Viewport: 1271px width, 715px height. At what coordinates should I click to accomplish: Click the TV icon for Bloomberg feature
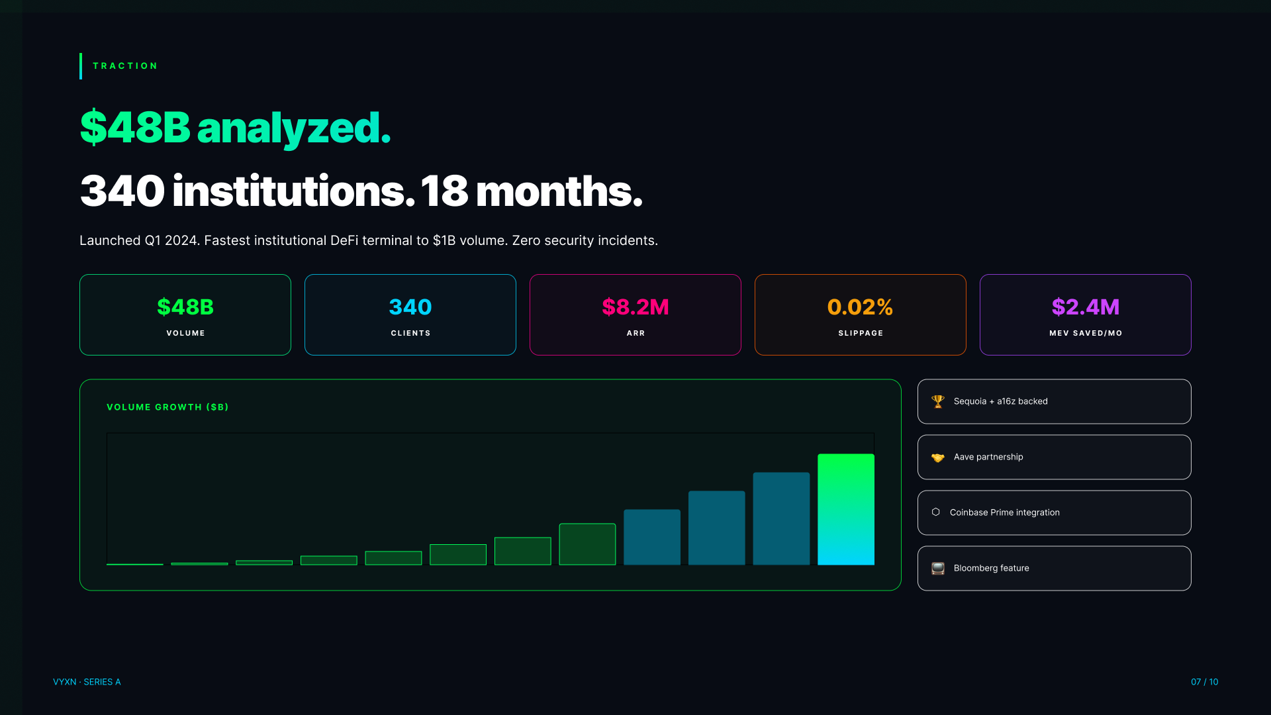coord(937,568)
